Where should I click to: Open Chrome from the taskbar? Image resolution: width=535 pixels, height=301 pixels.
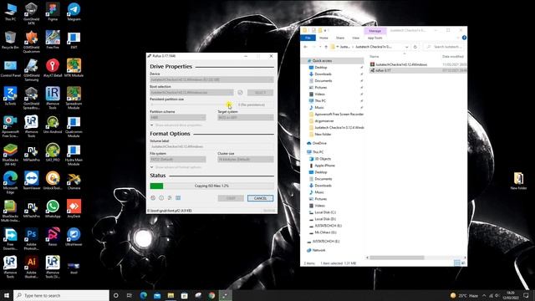pyautogui.click(x=211, y=295)
